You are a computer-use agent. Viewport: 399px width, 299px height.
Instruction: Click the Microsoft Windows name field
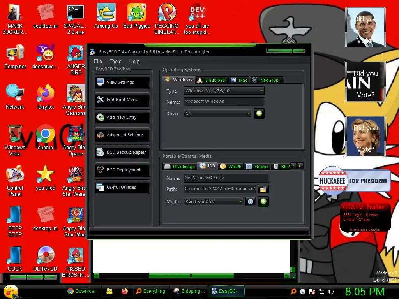224,102
